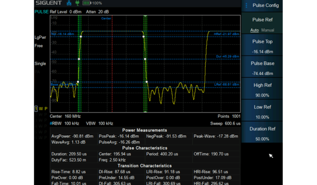Click the P trace detector indicator
The image size is (317, 185).
(46, 109)
